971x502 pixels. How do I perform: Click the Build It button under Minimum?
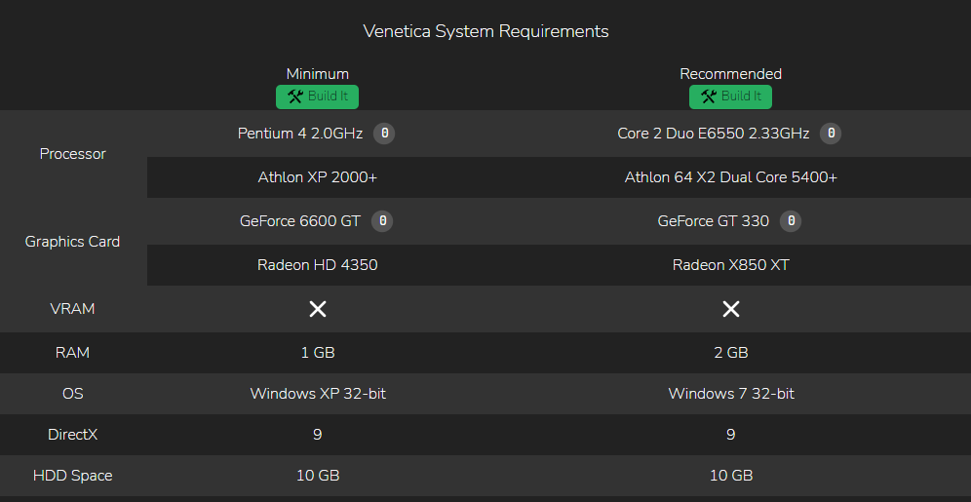tap(317, 97)
